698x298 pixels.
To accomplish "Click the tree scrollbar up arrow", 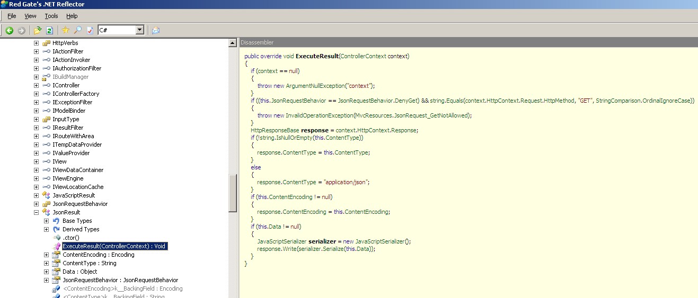I will pos(233,42).
